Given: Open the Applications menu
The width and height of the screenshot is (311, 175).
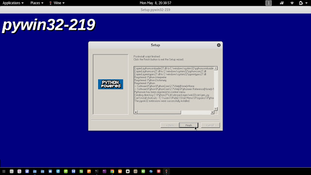Looking at the screenshot, I should [13, 3].
